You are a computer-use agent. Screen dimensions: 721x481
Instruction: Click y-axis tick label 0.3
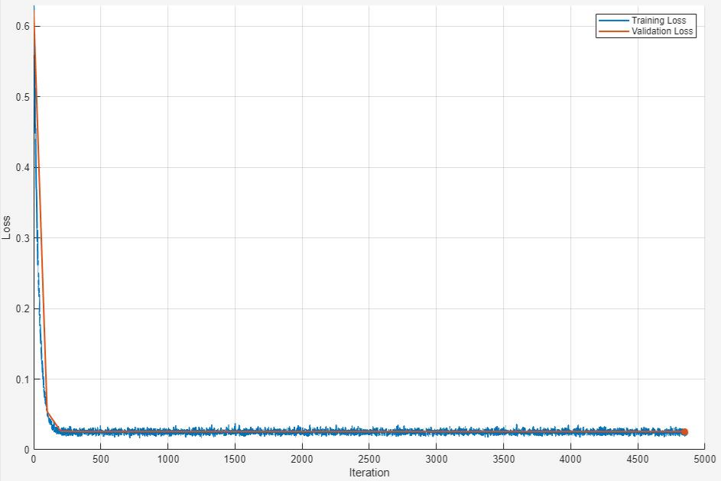(22, 238)
